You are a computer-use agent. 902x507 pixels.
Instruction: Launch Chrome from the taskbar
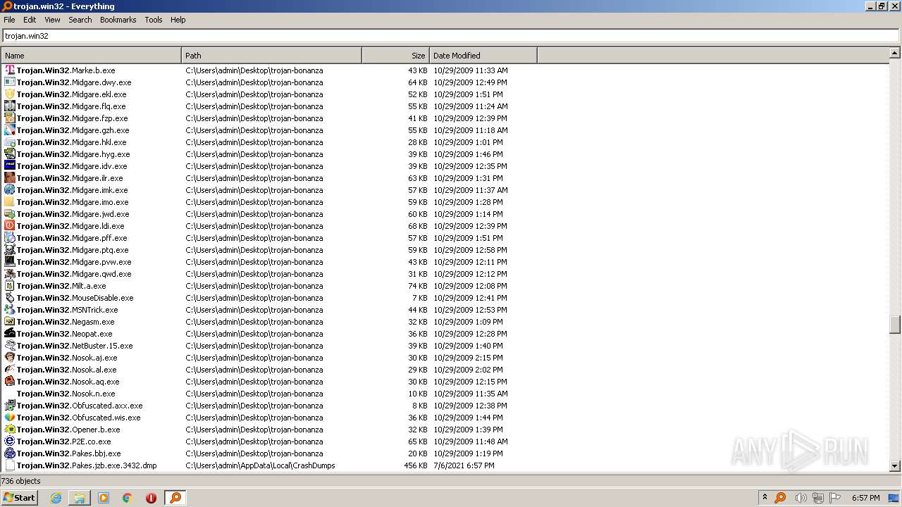[x=128, y=498]
